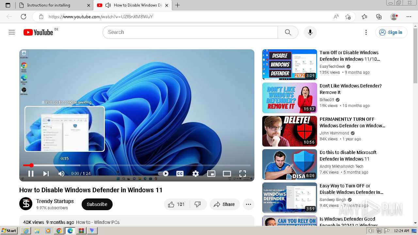Dislike this video
This screenshot has width=418, height=235.
point(198,204)
